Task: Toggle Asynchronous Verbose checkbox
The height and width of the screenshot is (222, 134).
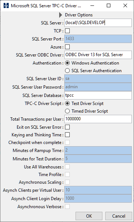Action: click(x=67, y=207)
